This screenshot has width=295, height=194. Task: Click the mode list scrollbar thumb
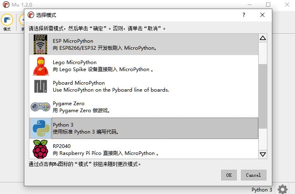pyautogui.click(x=263, y=96)
